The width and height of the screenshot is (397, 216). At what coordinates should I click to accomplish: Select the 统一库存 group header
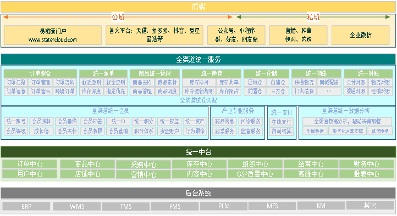click(x=212, y=73)
